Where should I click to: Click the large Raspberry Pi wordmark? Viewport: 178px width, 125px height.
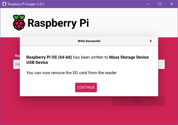click(x=58, y=23)
